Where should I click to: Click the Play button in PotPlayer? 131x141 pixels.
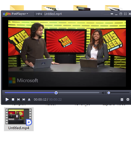[x=7, y=99]
